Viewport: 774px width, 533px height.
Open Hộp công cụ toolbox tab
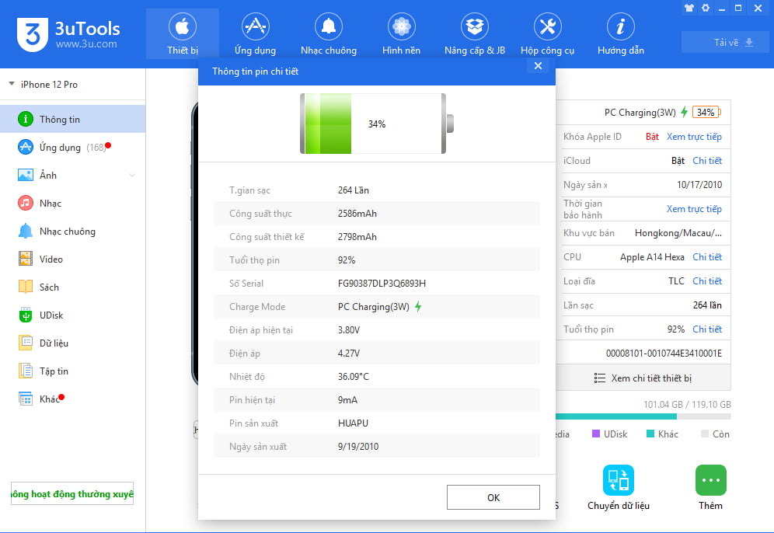pos(547,34)
